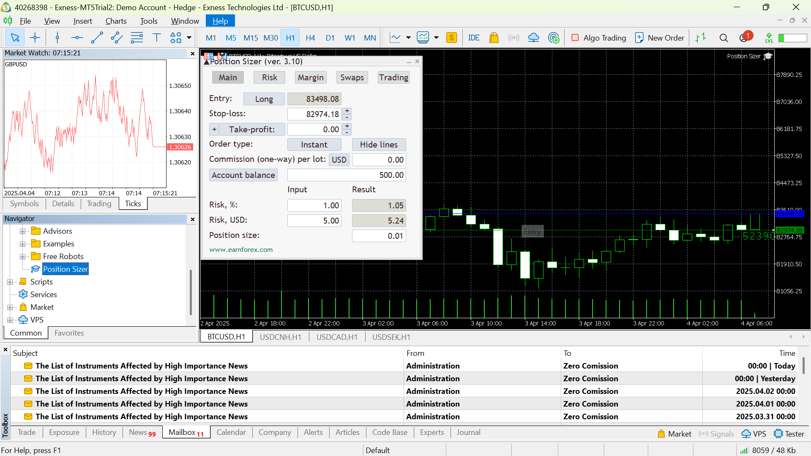811x456 pixels.
Task: Click the dollar trading icon
Action: click(451, 38)
